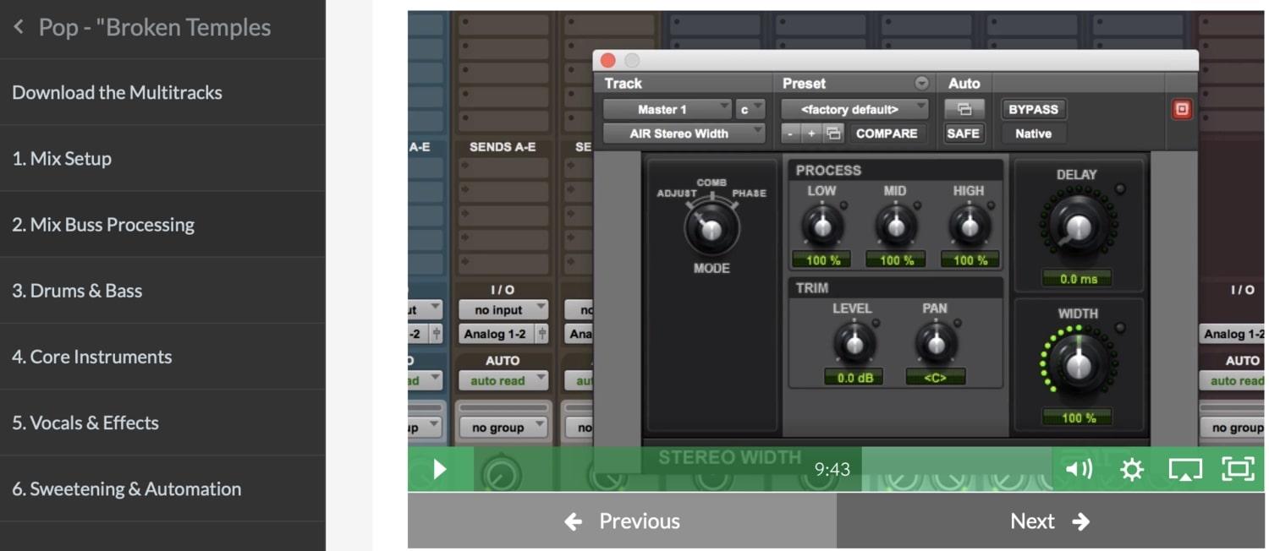Click the large WIDTH knob
Image resolution: width=1269 pixels, height=551 pixels.
pyautogui.click(x=1078, y=366)
